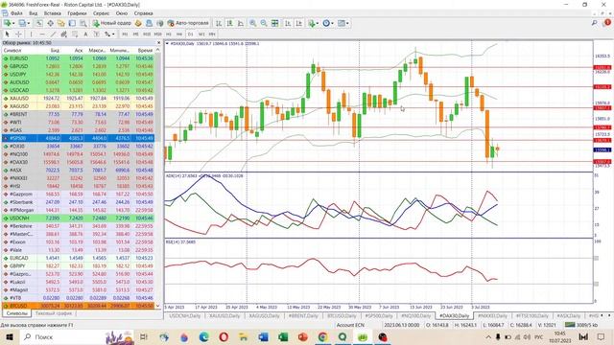The width and height of the screenshot is (614, 345).
Task: Open the Indicators list icon
Action: click(x=312, y=23)
